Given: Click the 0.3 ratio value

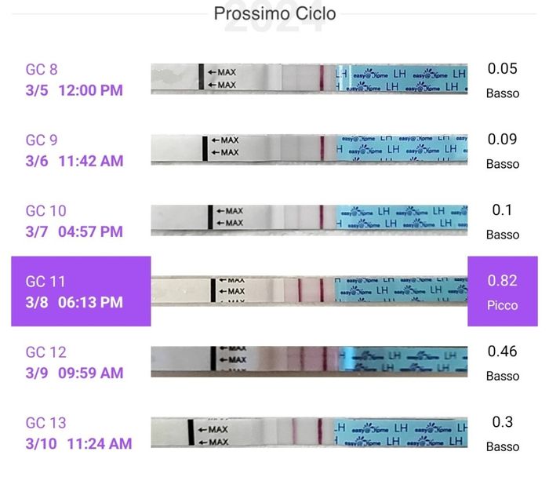Looking at the screenshot, I should (x=502, y=422).
